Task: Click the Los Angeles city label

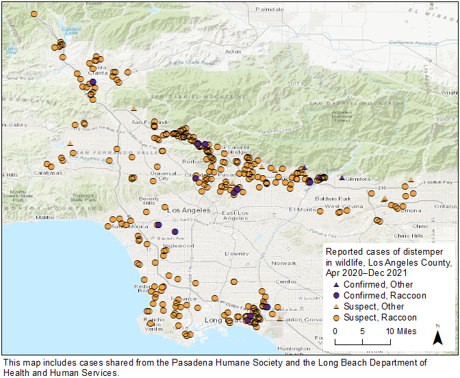Action: point(189,210)
